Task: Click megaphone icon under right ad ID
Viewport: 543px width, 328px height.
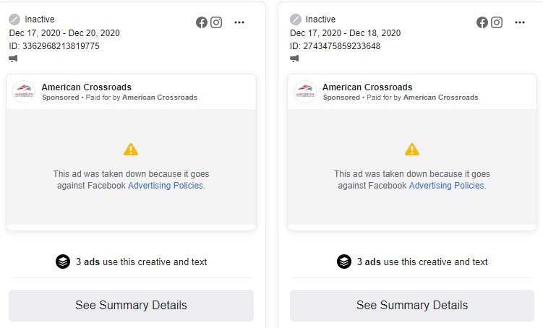Action: [295, 59]
